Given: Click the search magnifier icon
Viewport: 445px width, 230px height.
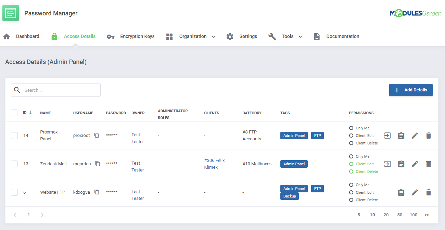Looking at the screenshot, I should click(17, 90).
